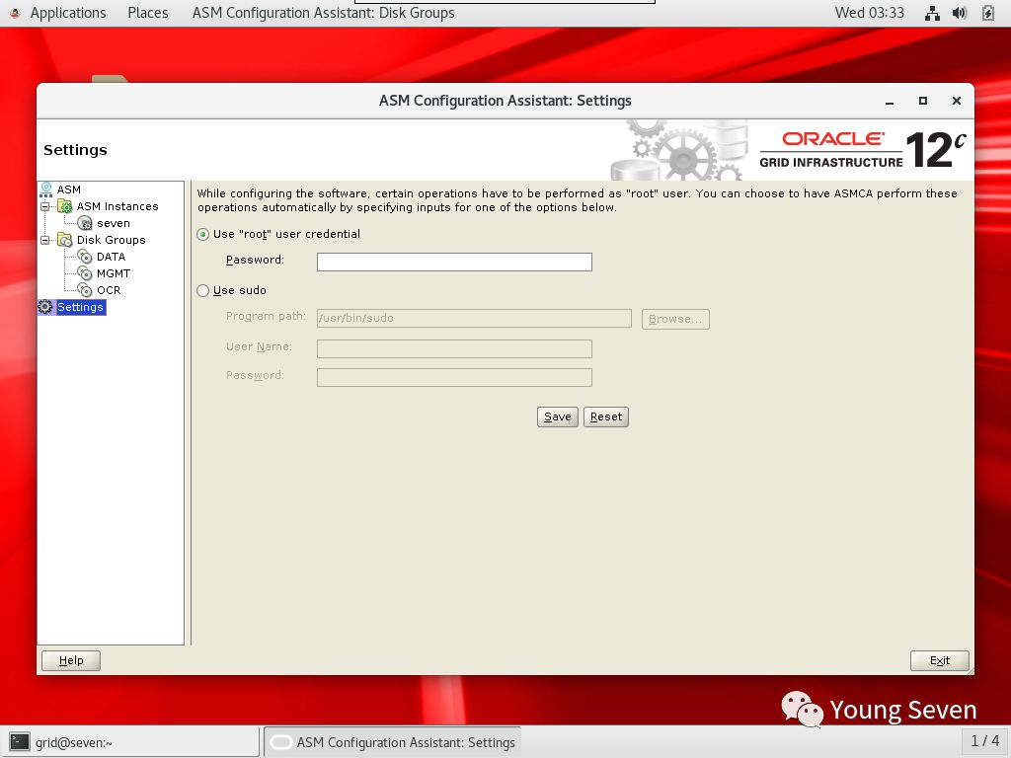Select the MGMT disk group icon
This screenshot has width=1011, height=758.
pos(85,273)
